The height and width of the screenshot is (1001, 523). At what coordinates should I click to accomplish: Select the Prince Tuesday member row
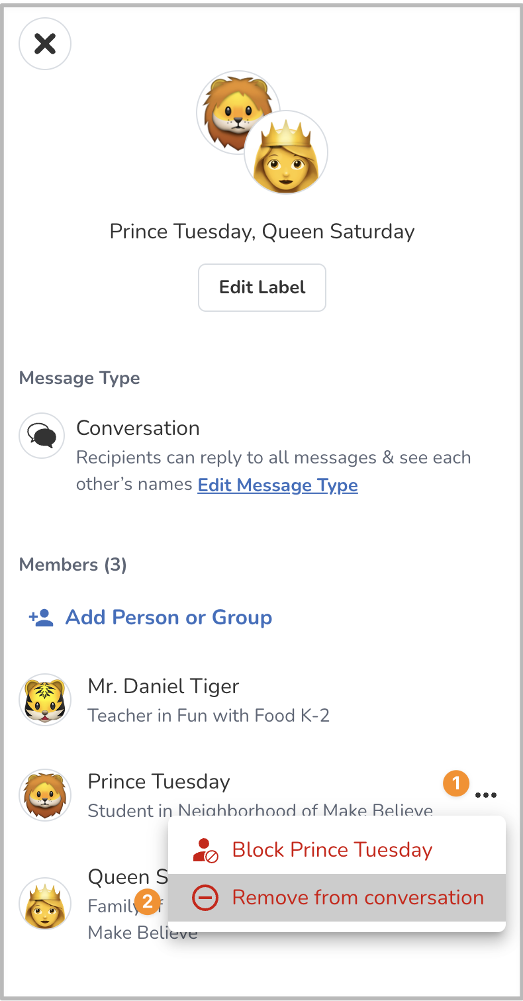click(159, 781)
